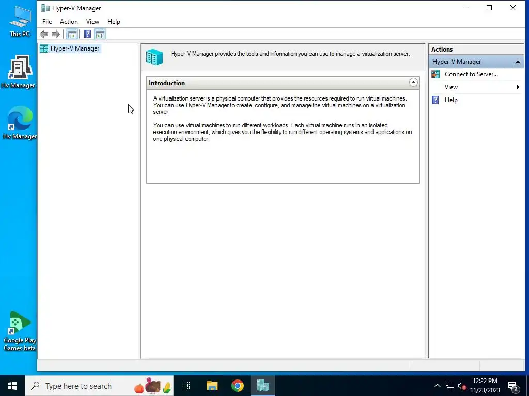The image size is (529, 396).
Task: Open the clock showing 12:22 PM
Action: click(x=485, y=386)
